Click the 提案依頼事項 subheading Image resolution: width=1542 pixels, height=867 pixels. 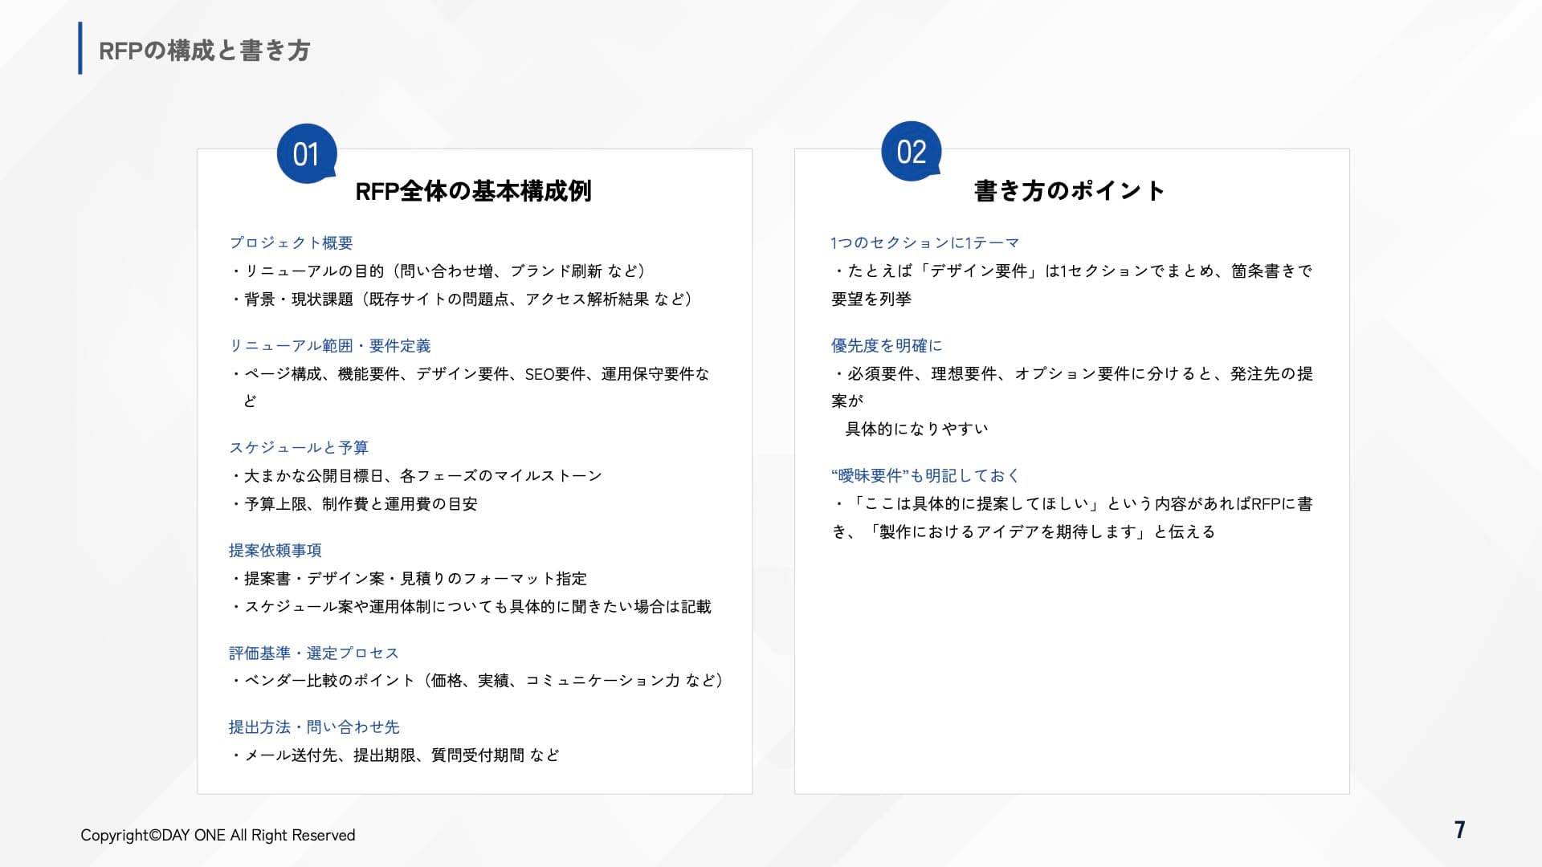275,550
